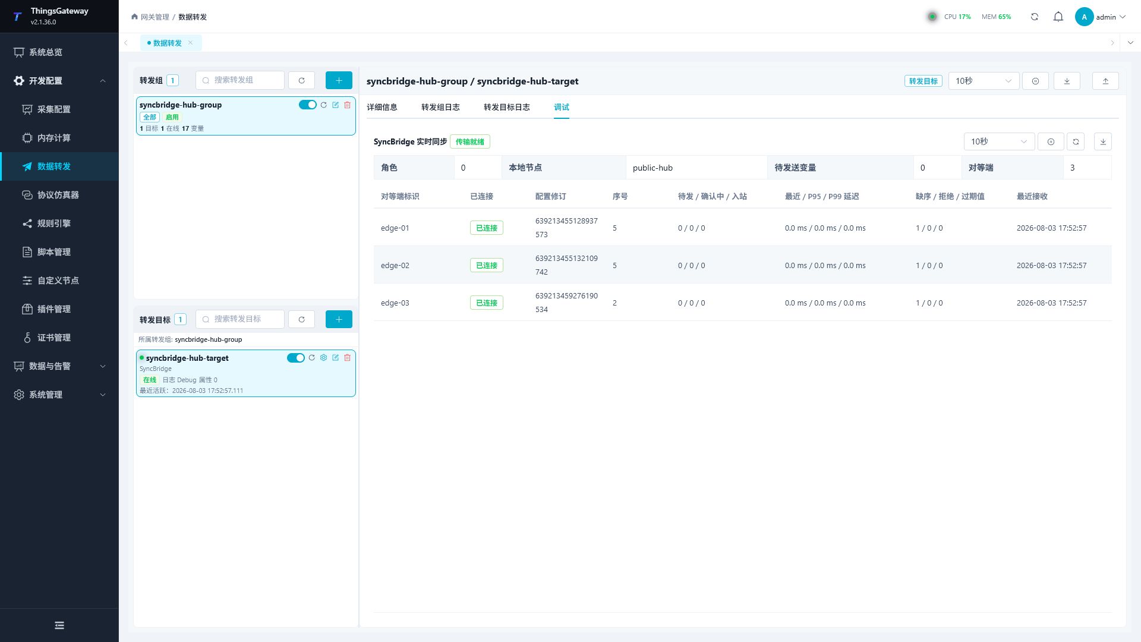
Task: Click the 全部 tag on syncbridge-hub-group
Action: [x=150, y=117]
